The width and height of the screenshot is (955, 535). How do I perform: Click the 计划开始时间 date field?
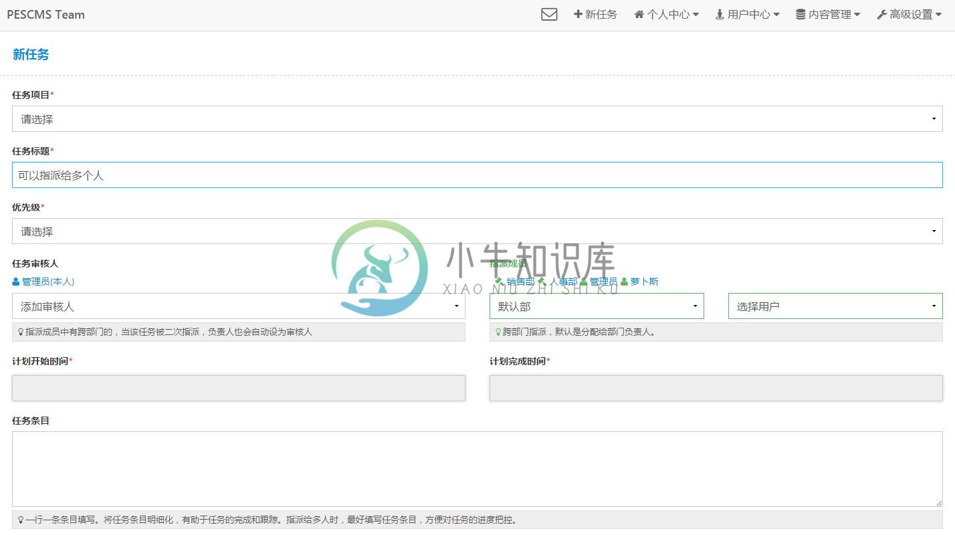tap(239, 388)
